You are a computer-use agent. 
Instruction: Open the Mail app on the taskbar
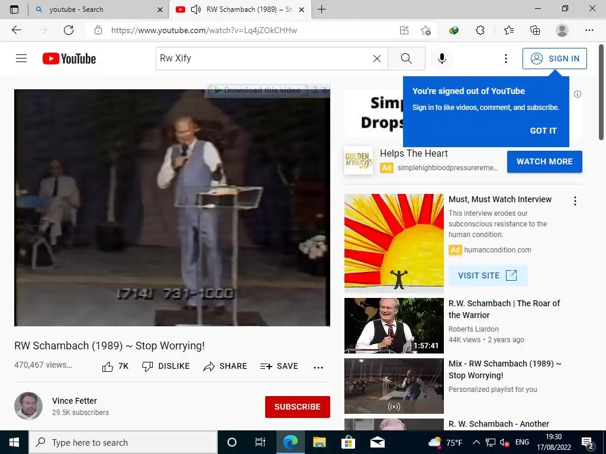point(377,442)
